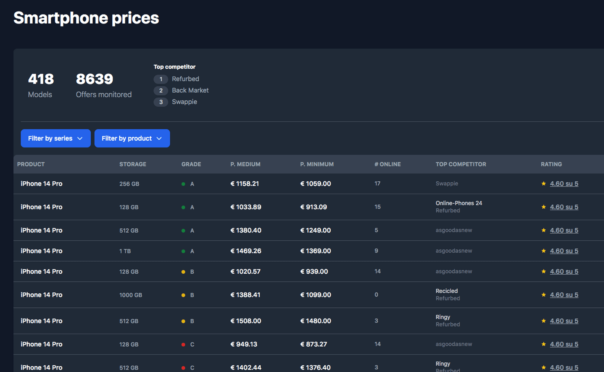Click star icon in 1 TB row
Viewport: 604px width, 372px height.
point(544,251)
